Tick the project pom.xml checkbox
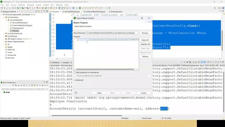The height and width of the screenshot is (127, 225). tap(78, 40)
